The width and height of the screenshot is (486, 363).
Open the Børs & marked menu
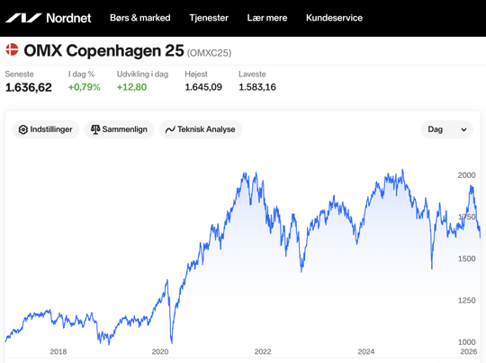click(140, 18)
